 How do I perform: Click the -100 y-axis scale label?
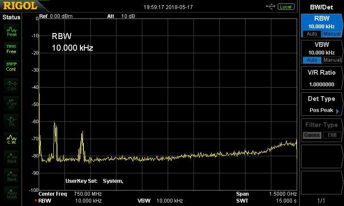(x=34, y=190)
